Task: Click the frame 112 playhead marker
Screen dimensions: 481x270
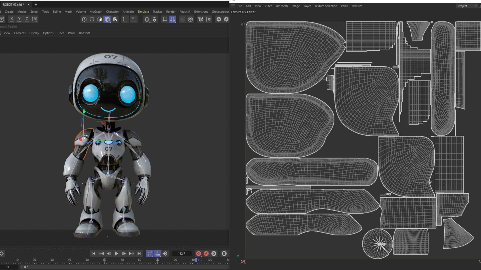Action: tap(196, 260)
